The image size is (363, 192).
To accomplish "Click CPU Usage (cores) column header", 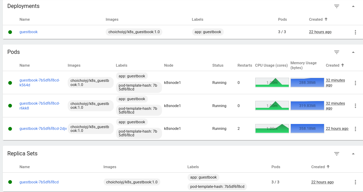I will click(271, 65).
